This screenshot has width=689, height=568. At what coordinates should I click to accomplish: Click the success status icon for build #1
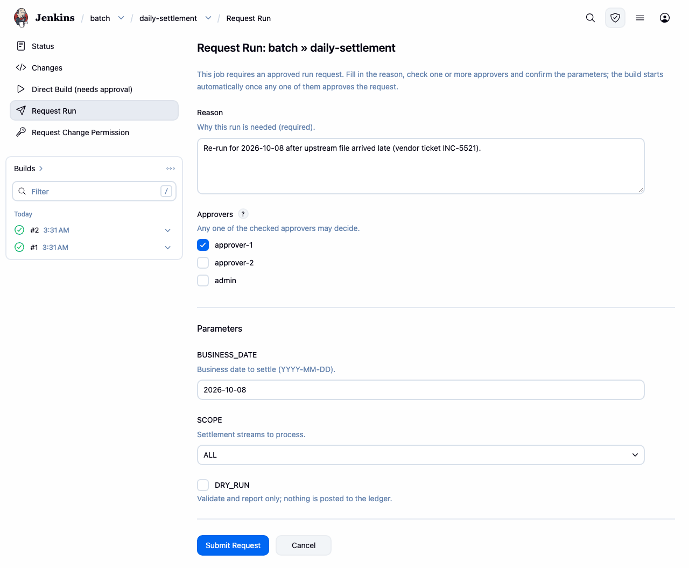point(19,247)
